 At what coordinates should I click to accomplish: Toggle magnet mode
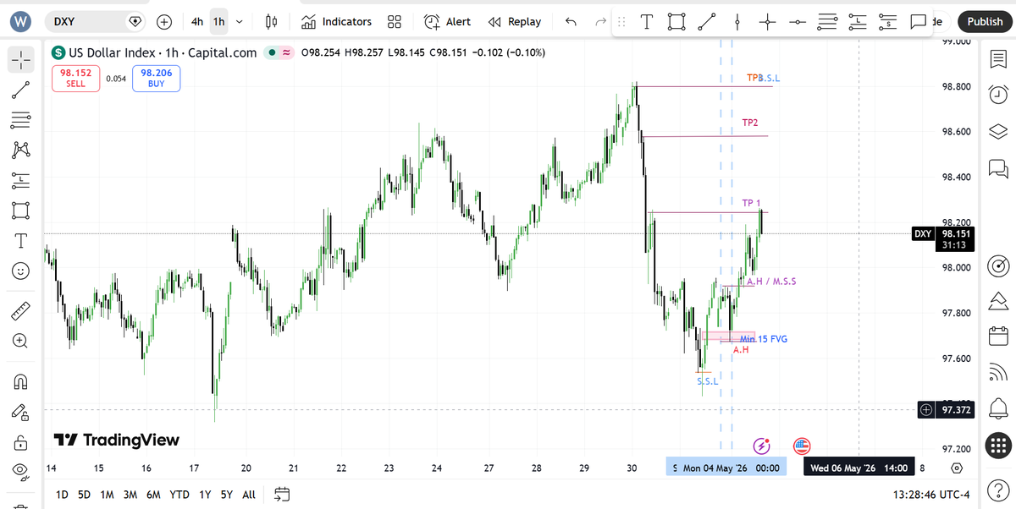click(x=22, y=381)
